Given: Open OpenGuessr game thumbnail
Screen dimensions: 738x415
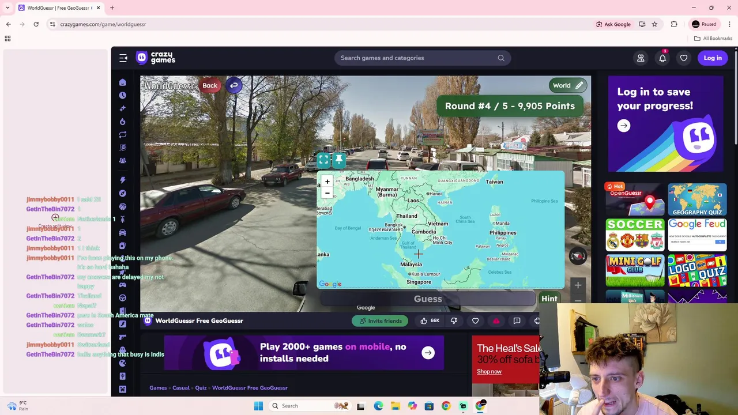Looking at the screenshot, I should [x=635, y=199].
